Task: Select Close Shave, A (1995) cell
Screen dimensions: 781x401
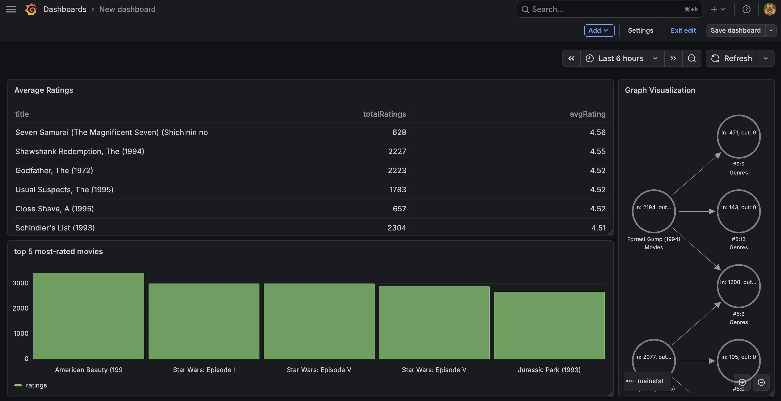Action: point(111,208)
